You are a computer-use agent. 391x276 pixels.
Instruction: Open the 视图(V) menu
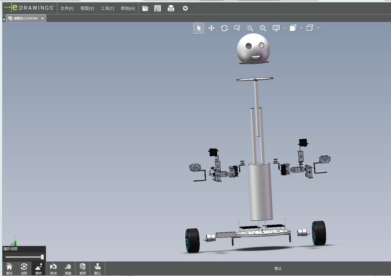point(87,8)
